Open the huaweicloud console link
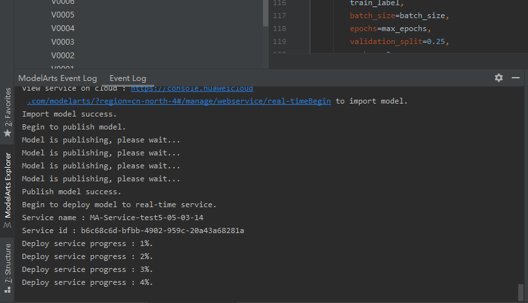 [192, 89]
